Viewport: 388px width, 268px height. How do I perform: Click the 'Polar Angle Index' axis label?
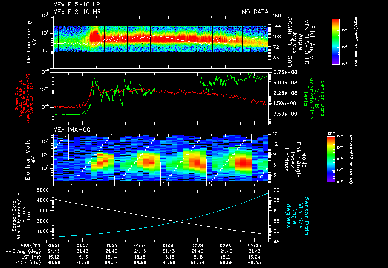point(295,160)
